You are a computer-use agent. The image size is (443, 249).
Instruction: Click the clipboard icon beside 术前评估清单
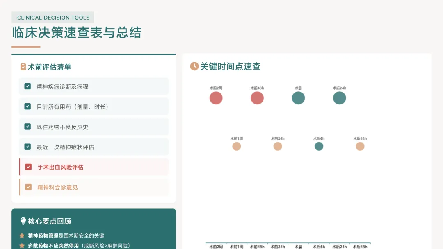coord(23,67)
